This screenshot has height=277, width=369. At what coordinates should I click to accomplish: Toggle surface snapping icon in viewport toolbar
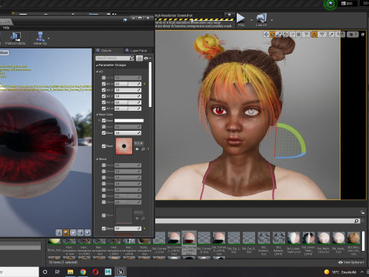[292, 34]
